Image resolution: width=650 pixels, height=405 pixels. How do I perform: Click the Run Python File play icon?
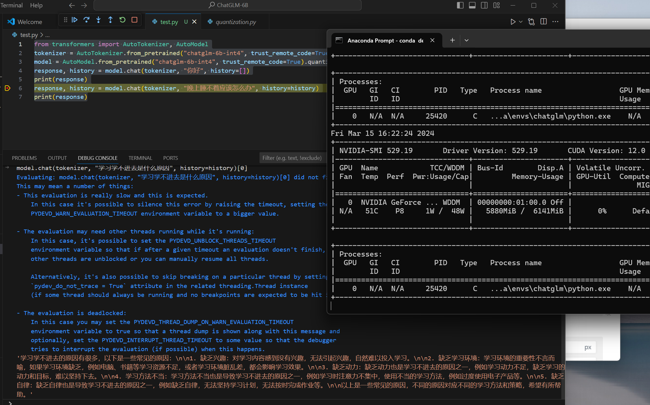click(x=513, y=22)
